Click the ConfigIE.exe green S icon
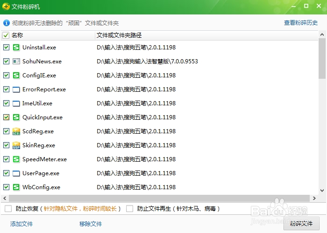Viewport: 327px width, 233px height. [x=16, y=75]
